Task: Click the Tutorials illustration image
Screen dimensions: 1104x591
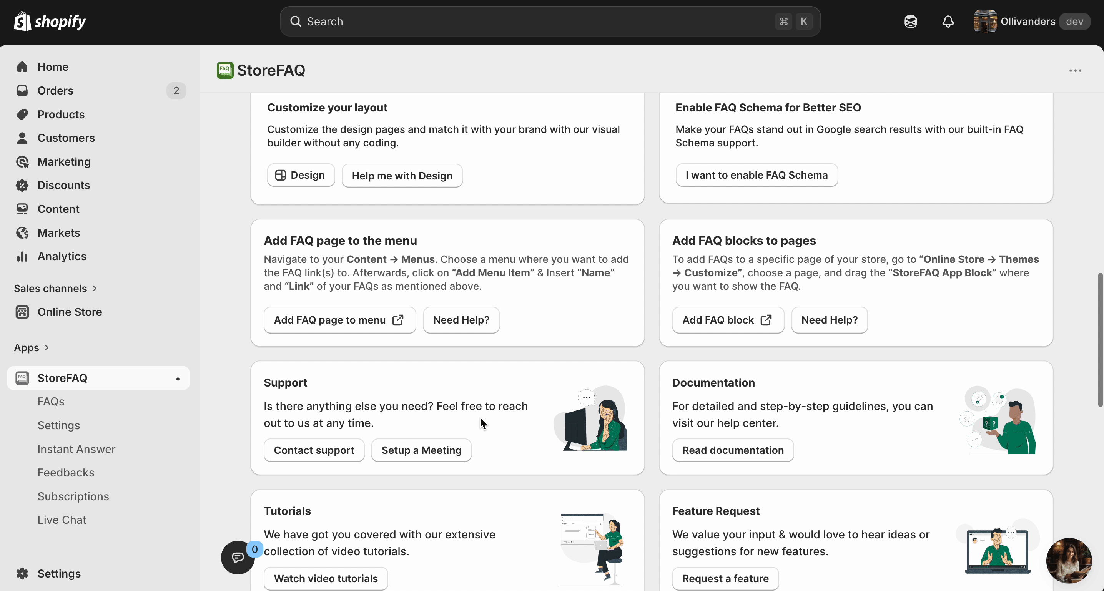Action: pos(592,549)
